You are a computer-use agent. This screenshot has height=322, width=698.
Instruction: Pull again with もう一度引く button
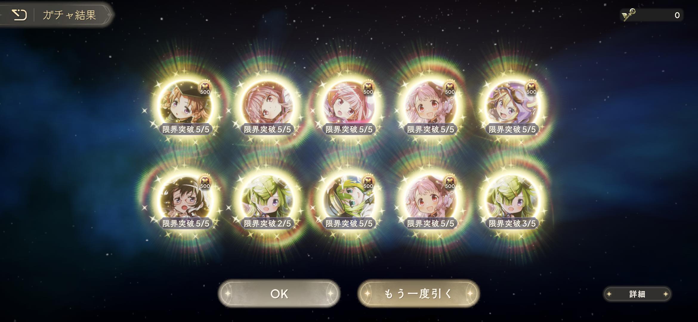point(419,294)
